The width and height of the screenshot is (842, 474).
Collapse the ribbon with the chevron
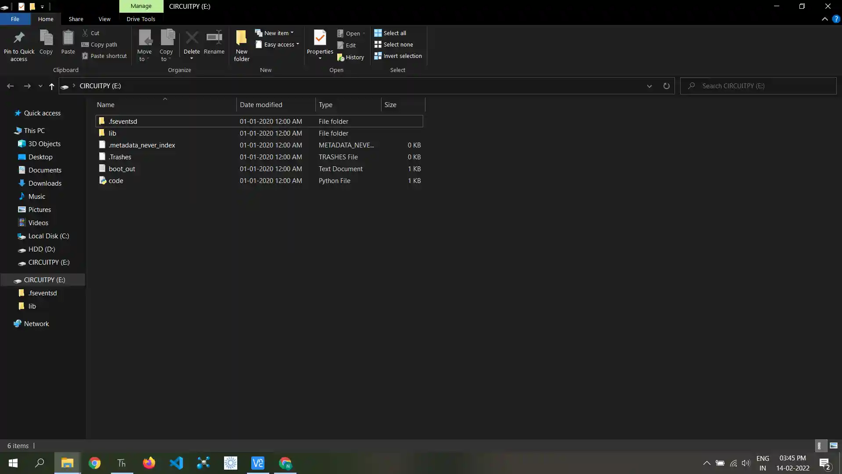[824, 19]
